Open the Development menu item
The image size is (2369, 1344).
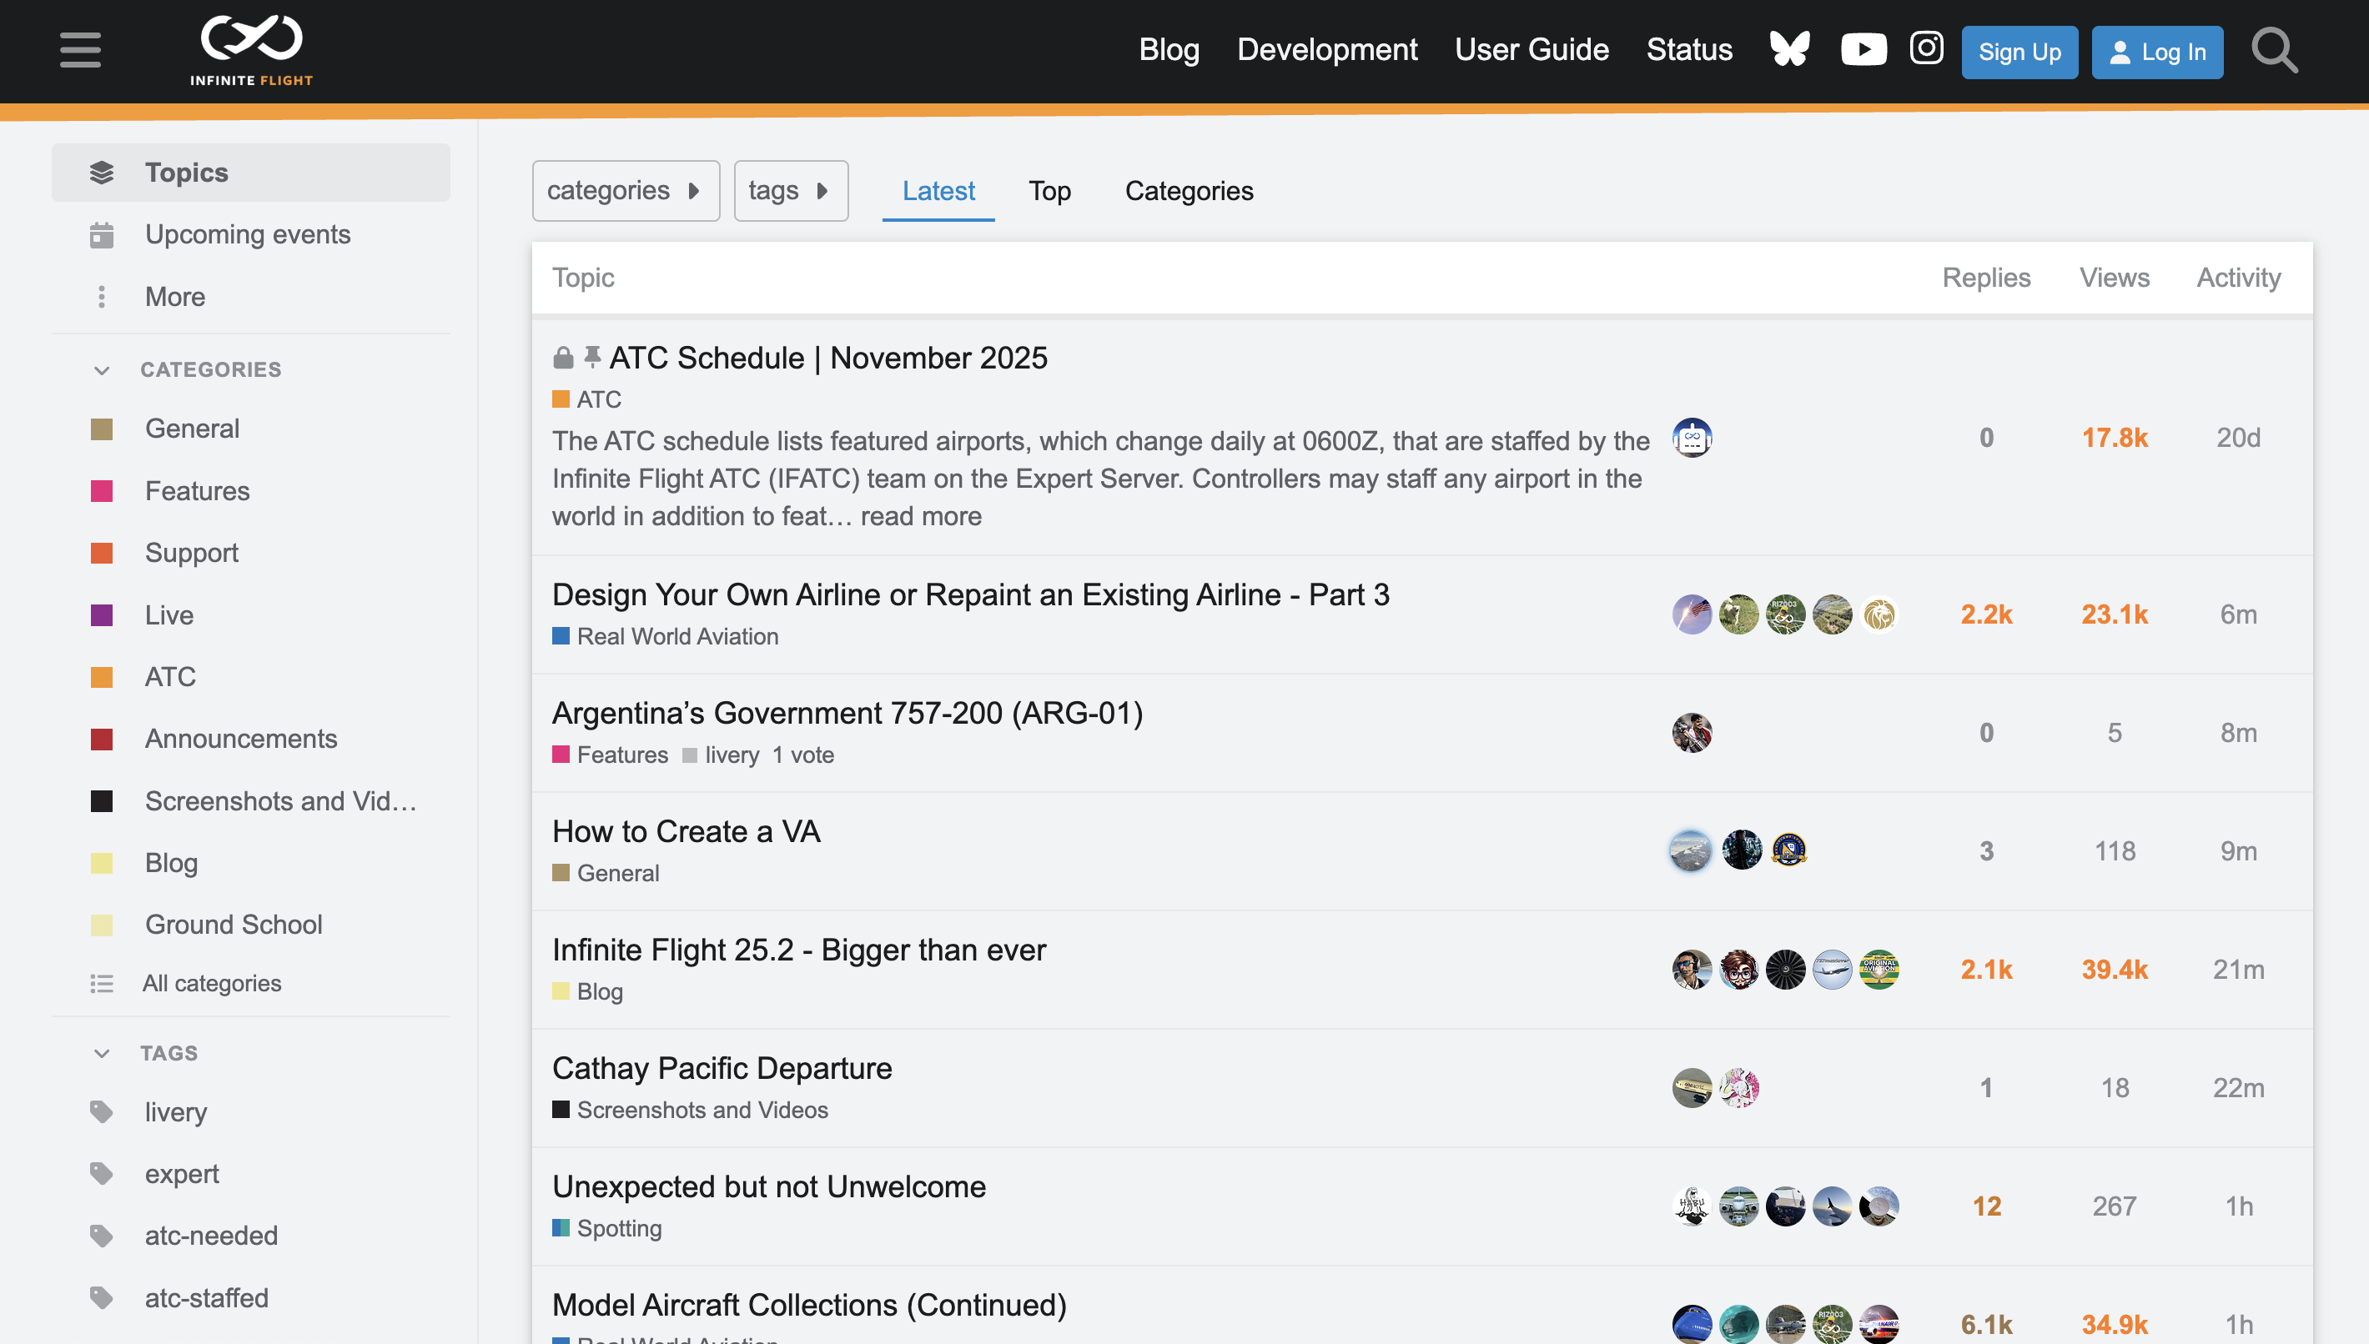tap(1326, 50)
